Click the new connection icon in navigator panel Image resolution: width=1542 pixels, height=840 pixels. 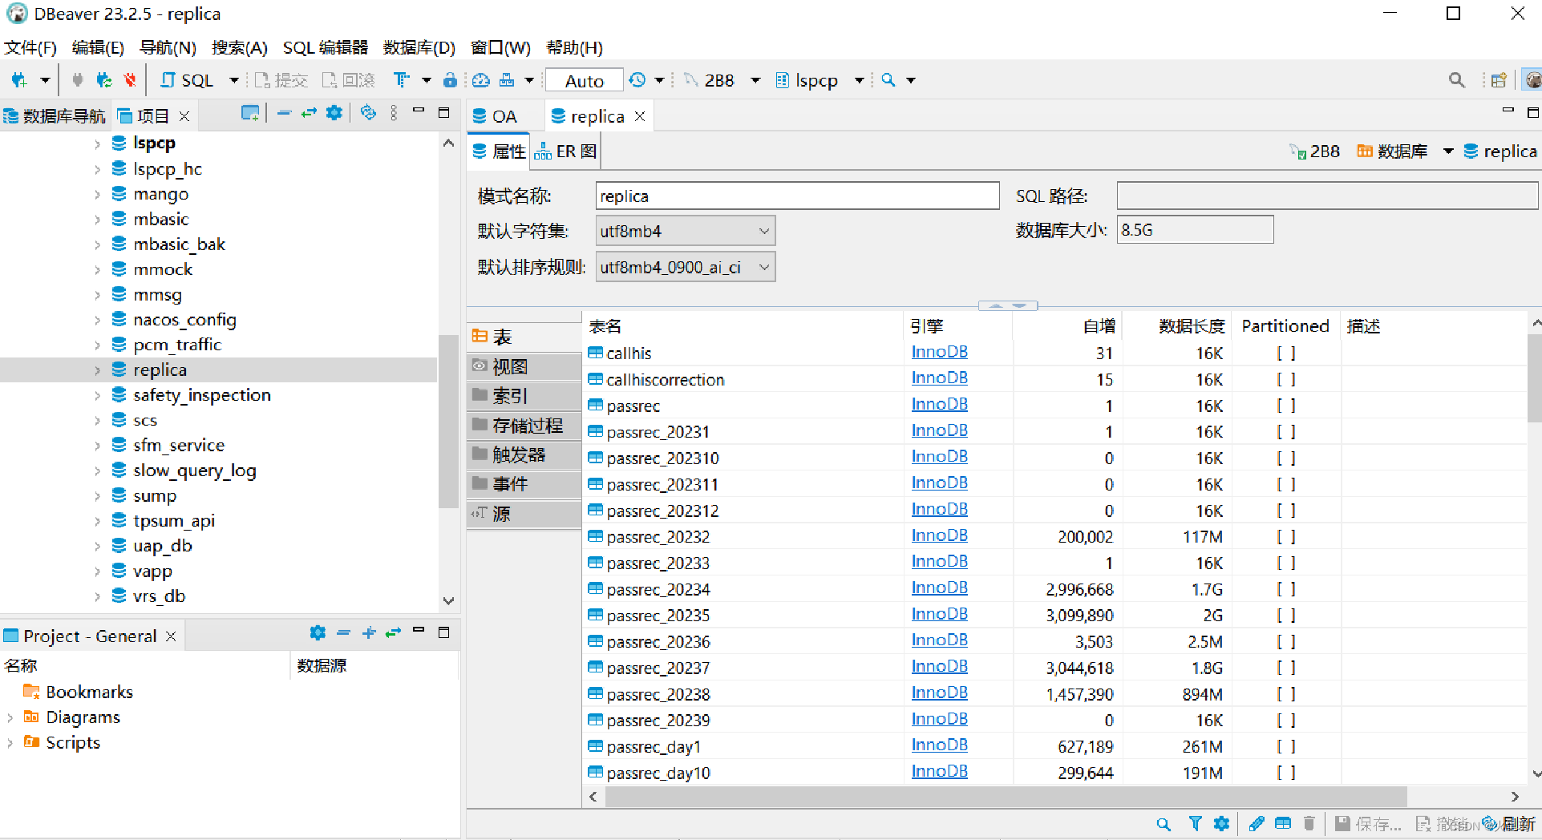(x=250, y=114)
